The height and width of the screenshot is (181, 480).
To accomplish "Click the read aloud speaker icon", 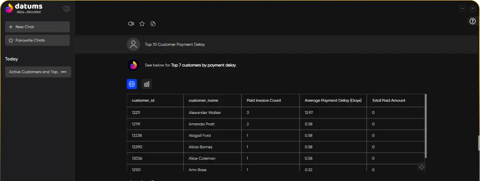I will [x=131, y=24].
